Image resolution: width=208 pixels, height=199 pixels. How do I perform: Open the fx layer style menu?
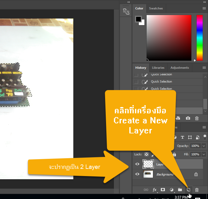pos(155,190)
